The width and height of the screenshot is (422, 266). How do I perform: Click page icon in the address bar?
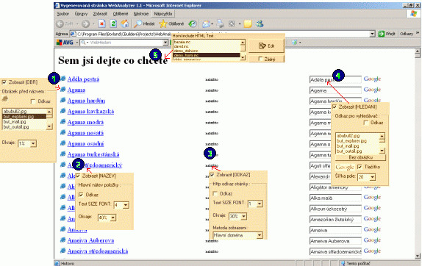click(x=73, y=34)
